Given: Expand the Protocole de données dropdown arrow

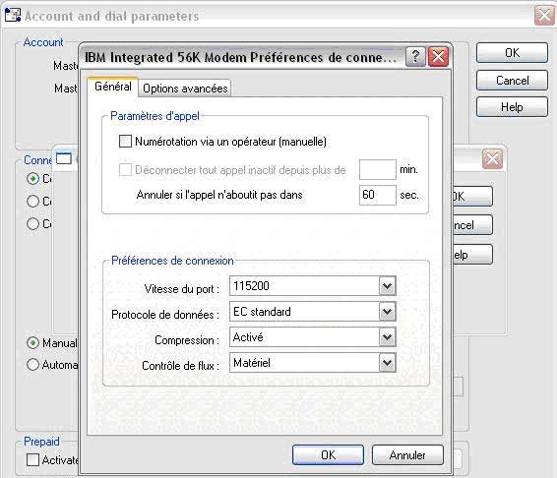Looking at the screenshot, I should point(387,312).
